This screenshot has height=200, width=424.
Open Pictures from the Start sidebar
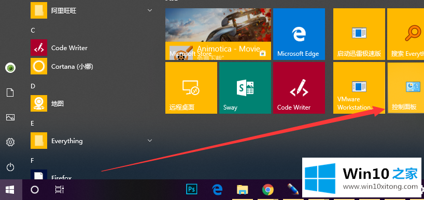click(x=10, y=117)
